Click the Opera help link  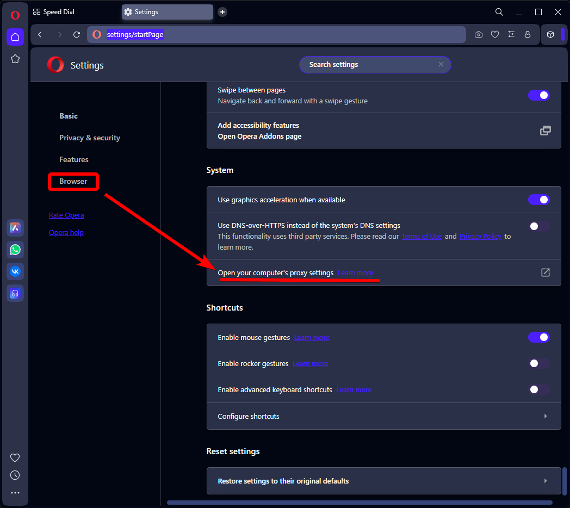[x=66, y=232]
